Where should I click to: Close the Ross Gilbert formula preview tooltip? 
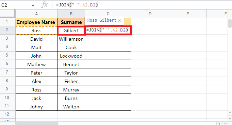(119, 21)
